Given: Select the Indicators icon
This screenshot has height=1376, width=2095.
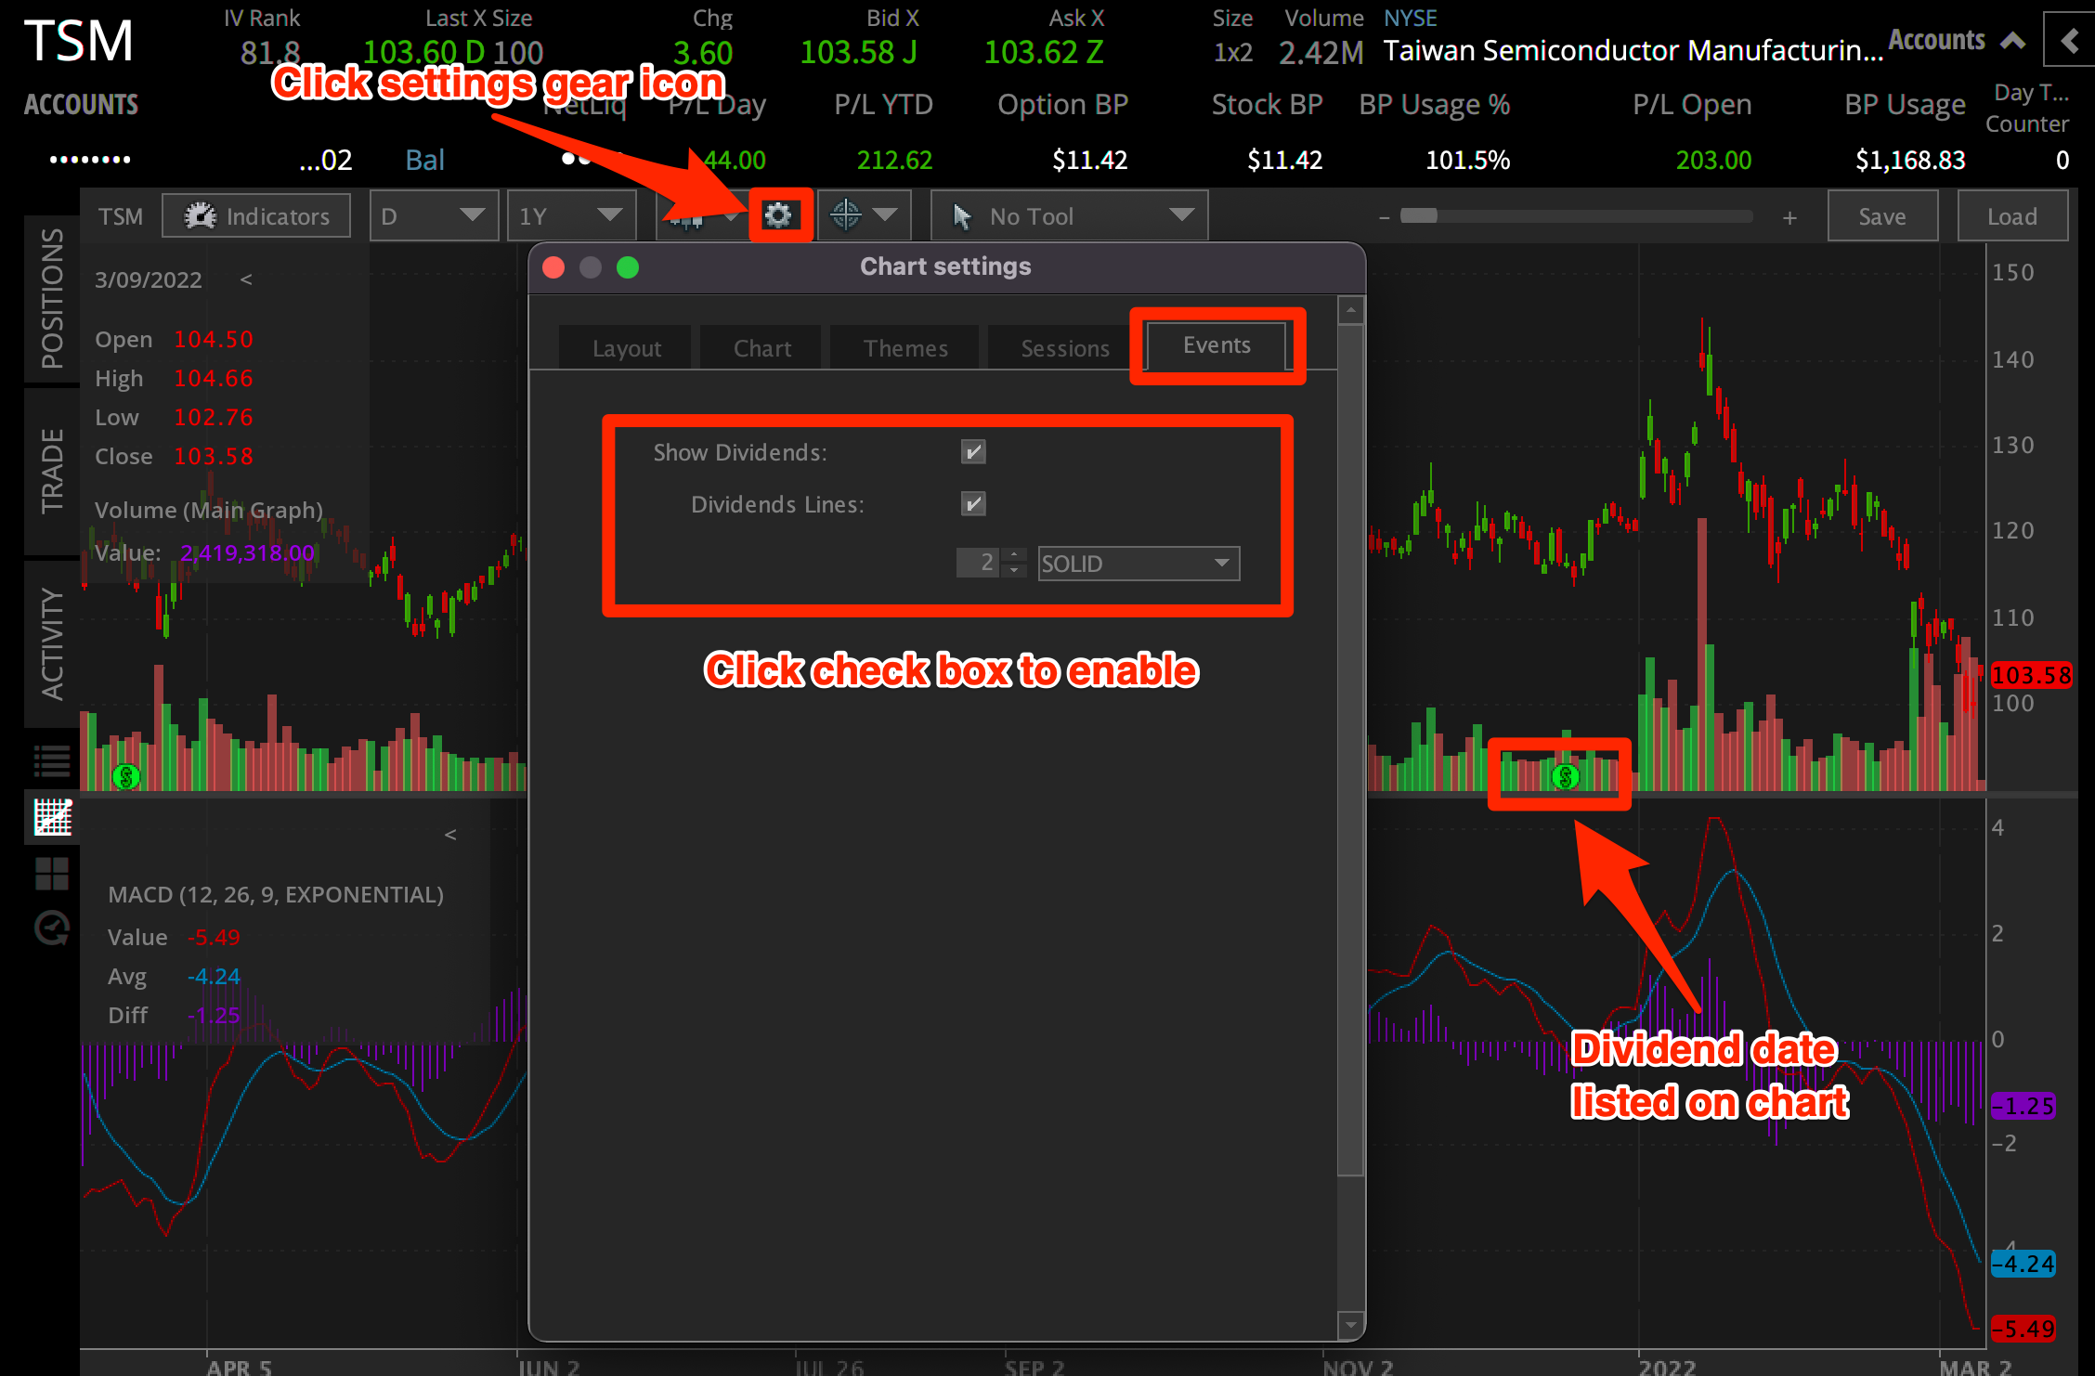Looking at the screenshot, I should coord(201,214).
